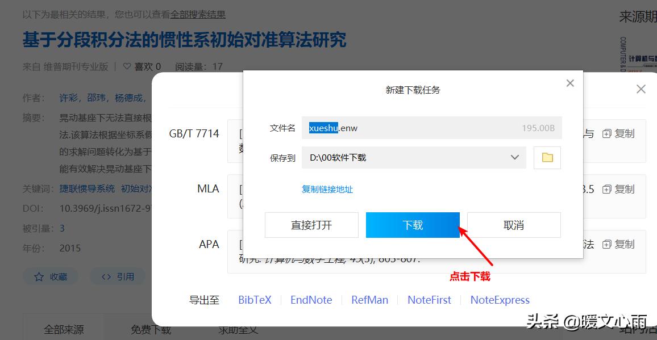The height and width of the screenshot is (340, 657).
Task: Click the 直接打开 button
Action: point(311,225)
